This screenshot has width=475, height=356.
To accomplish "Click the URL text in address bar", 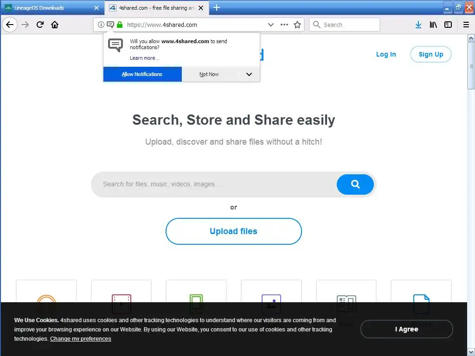I will click(162, 25).
